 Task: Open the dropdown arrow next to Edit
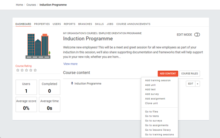click(198, 84)
